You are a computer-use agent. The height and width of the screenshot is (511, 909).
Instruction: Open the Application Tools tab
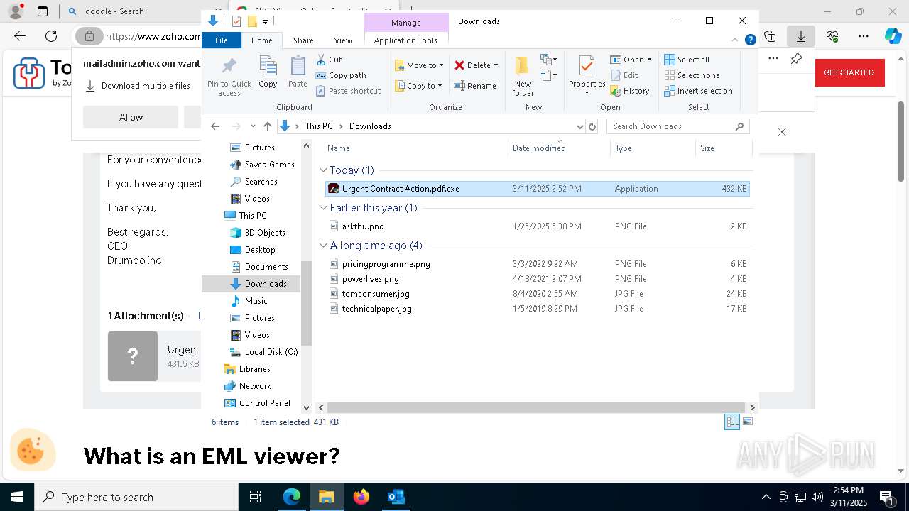[x=405, y=40]
